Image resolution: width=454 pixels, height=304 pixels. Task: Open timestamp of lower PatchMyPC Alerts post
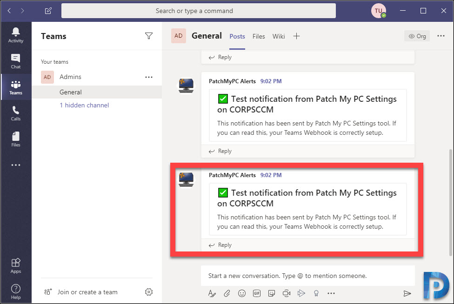(x=271, y=175)
